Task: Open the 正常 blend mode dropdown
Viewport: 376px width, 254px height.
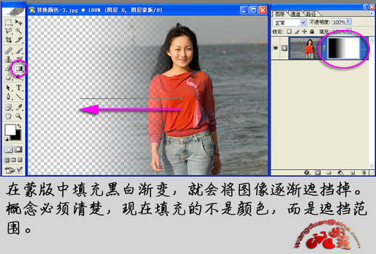Action: pos(290,23)
